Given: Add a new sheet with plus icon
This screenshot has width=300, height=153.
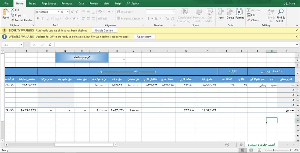Looking at the screenshot, I should pyautogui.click(x=227, y=145).
